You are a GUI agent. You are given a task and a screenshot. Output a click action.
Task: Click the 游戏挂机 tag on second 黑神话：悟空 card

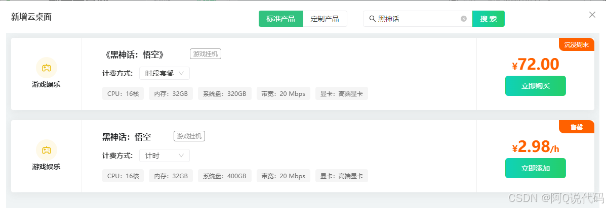[189, 136]
